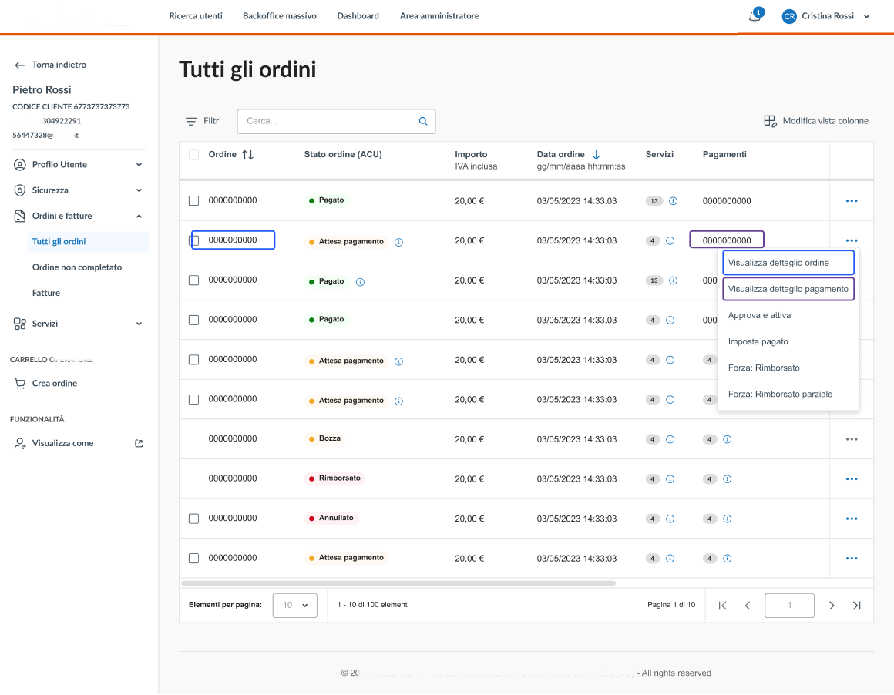Click the notification bell icon
Screen dimensions: 894x695
click(755, 17)
